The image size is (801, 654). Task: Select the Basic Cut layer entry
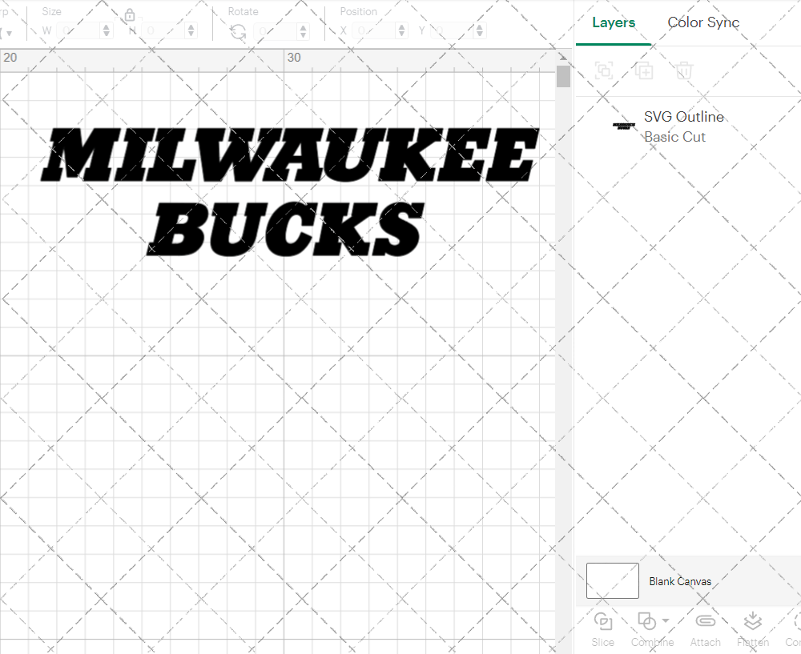tap(674, 137)
